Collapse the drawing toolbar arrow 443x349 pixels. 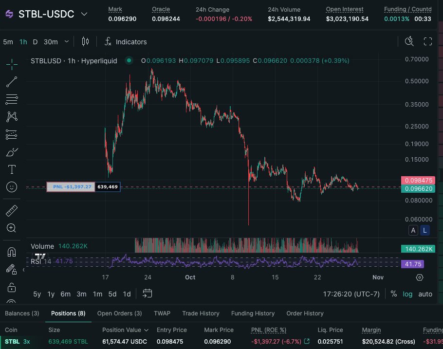click(x=23, y=270)
